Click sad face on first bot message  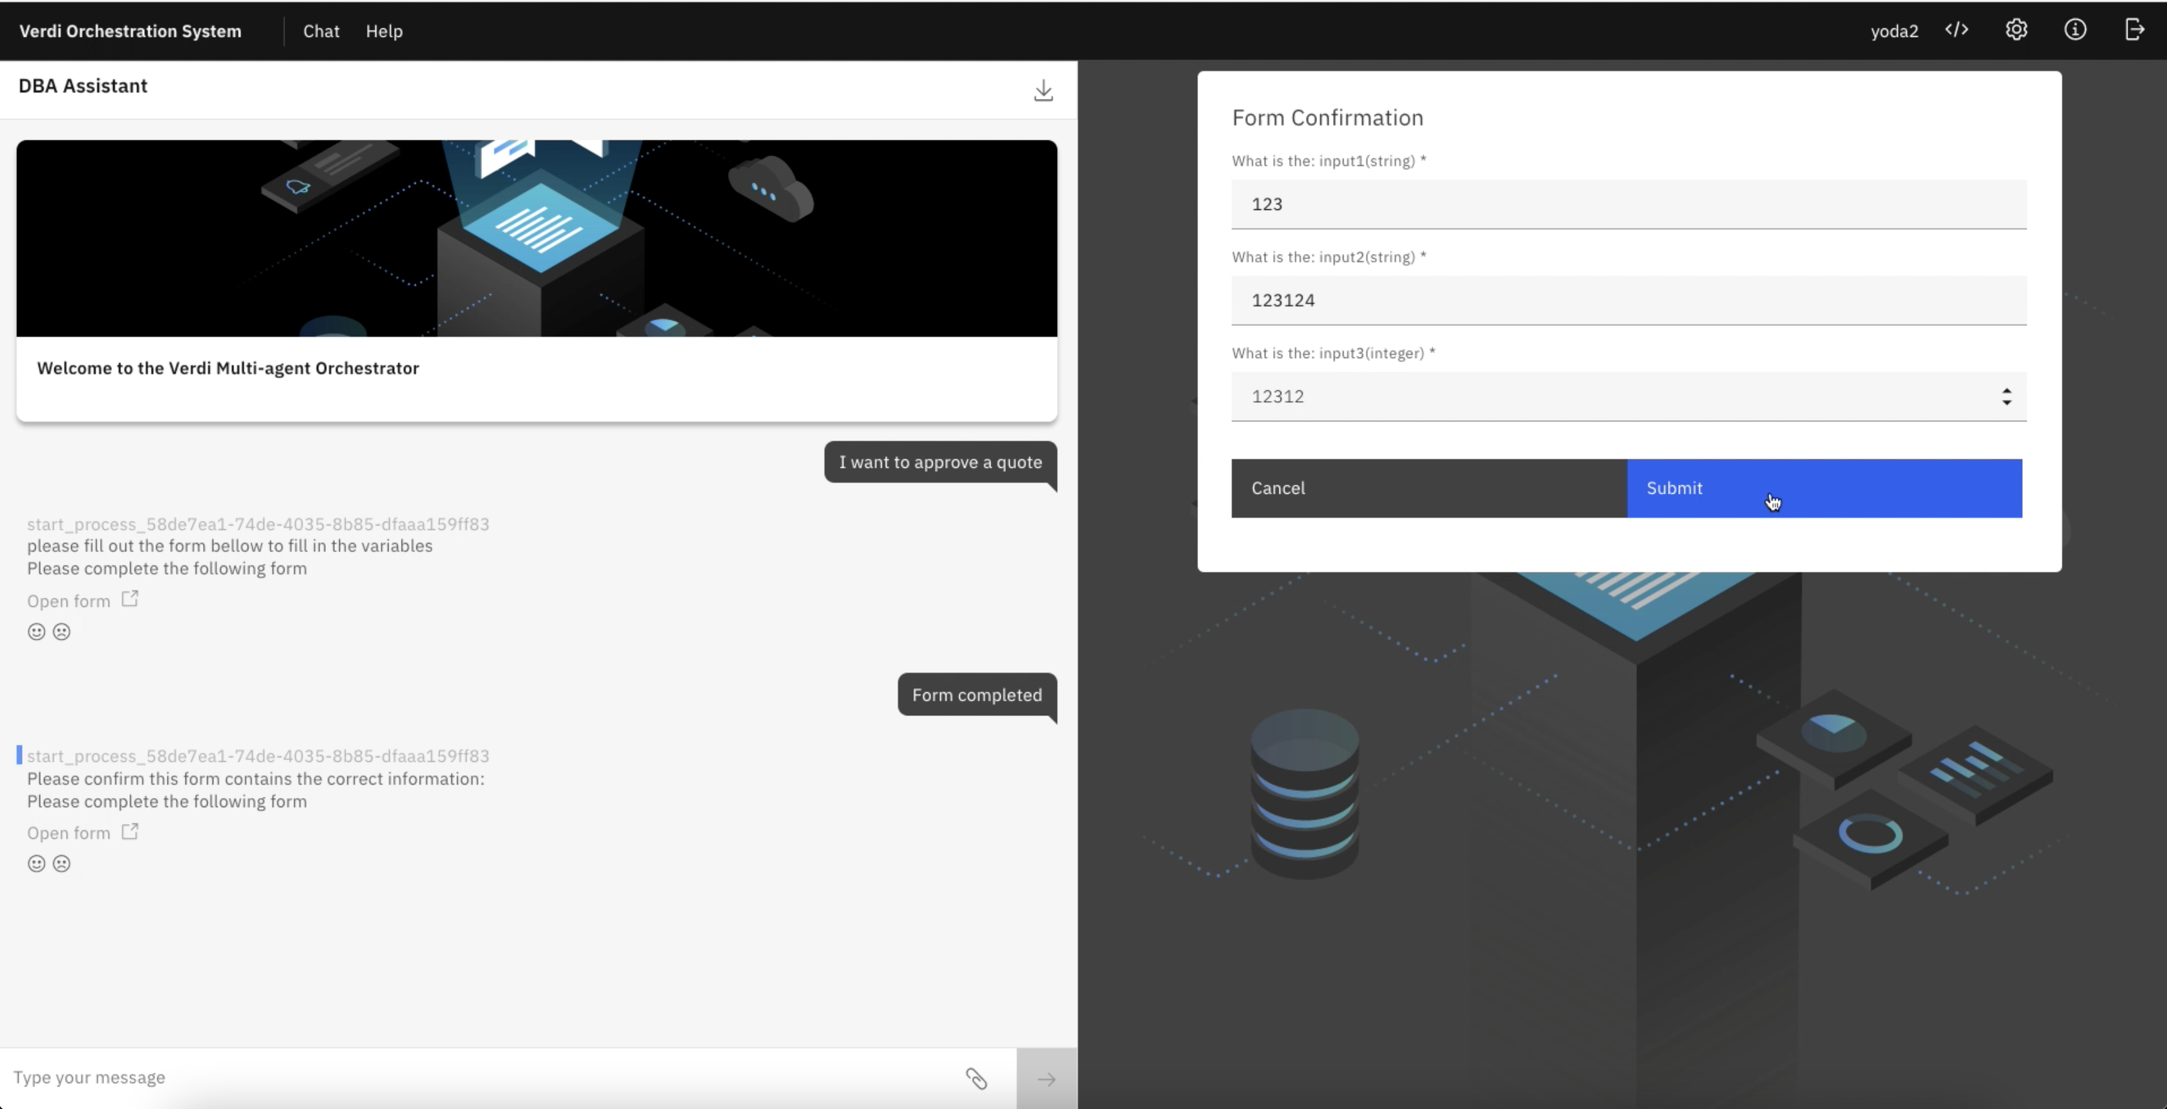[x=61, y=631]
